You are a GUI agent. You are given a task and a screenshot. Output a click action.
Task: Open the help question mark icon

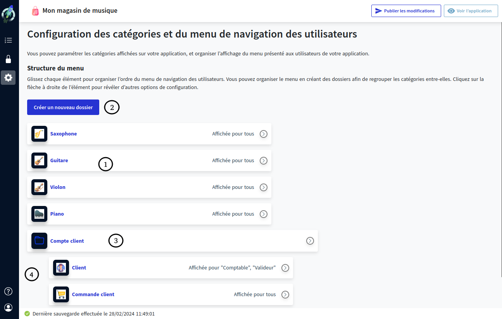[x=8, y=291]
